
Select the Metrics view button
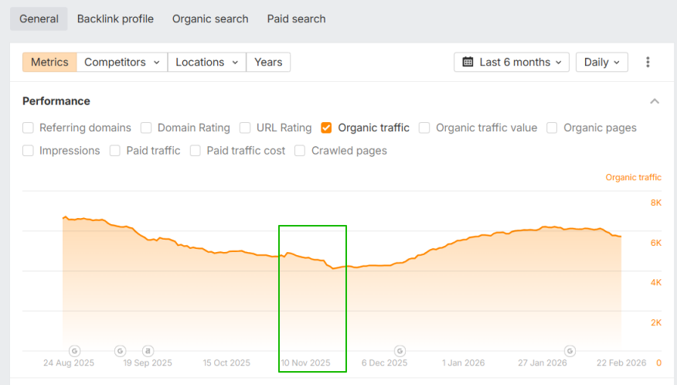[x=49, y=62]
